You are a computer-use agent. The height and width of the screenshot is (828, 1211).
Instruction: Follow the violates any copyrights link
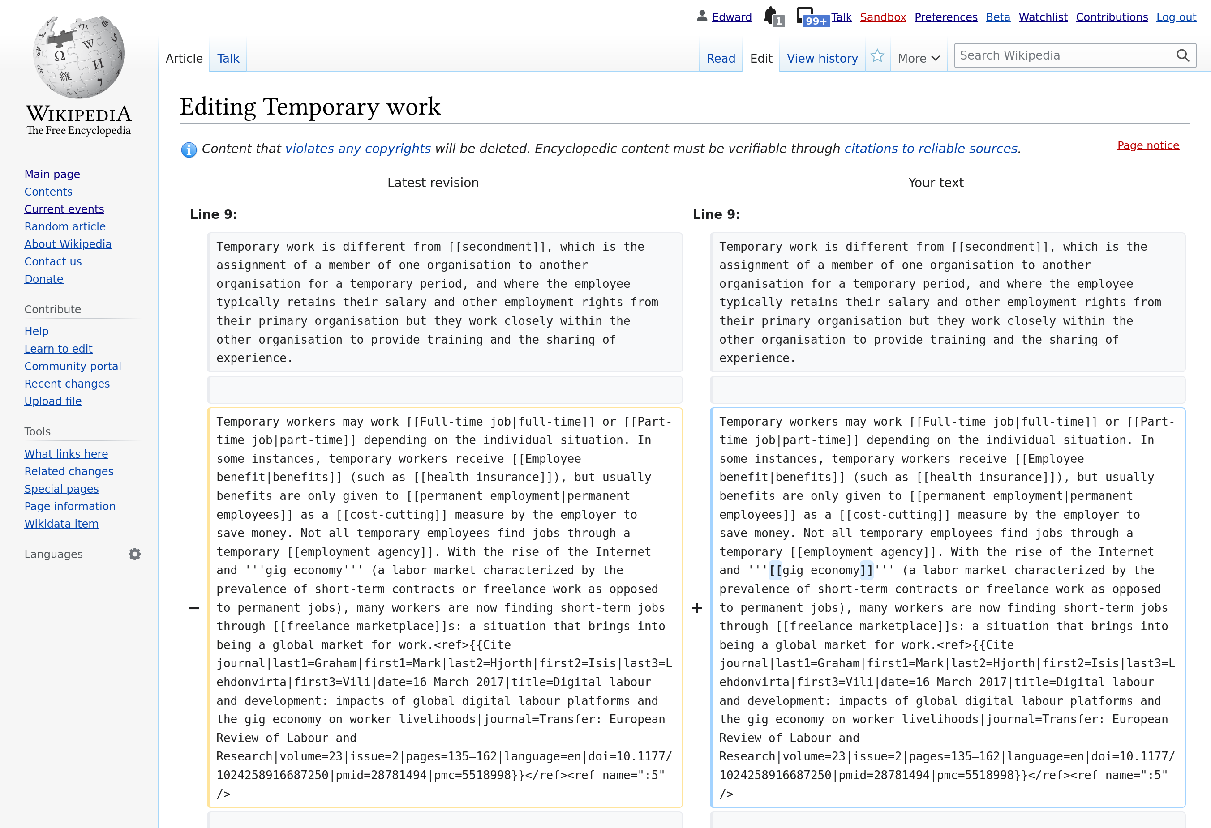coord(358,149)
